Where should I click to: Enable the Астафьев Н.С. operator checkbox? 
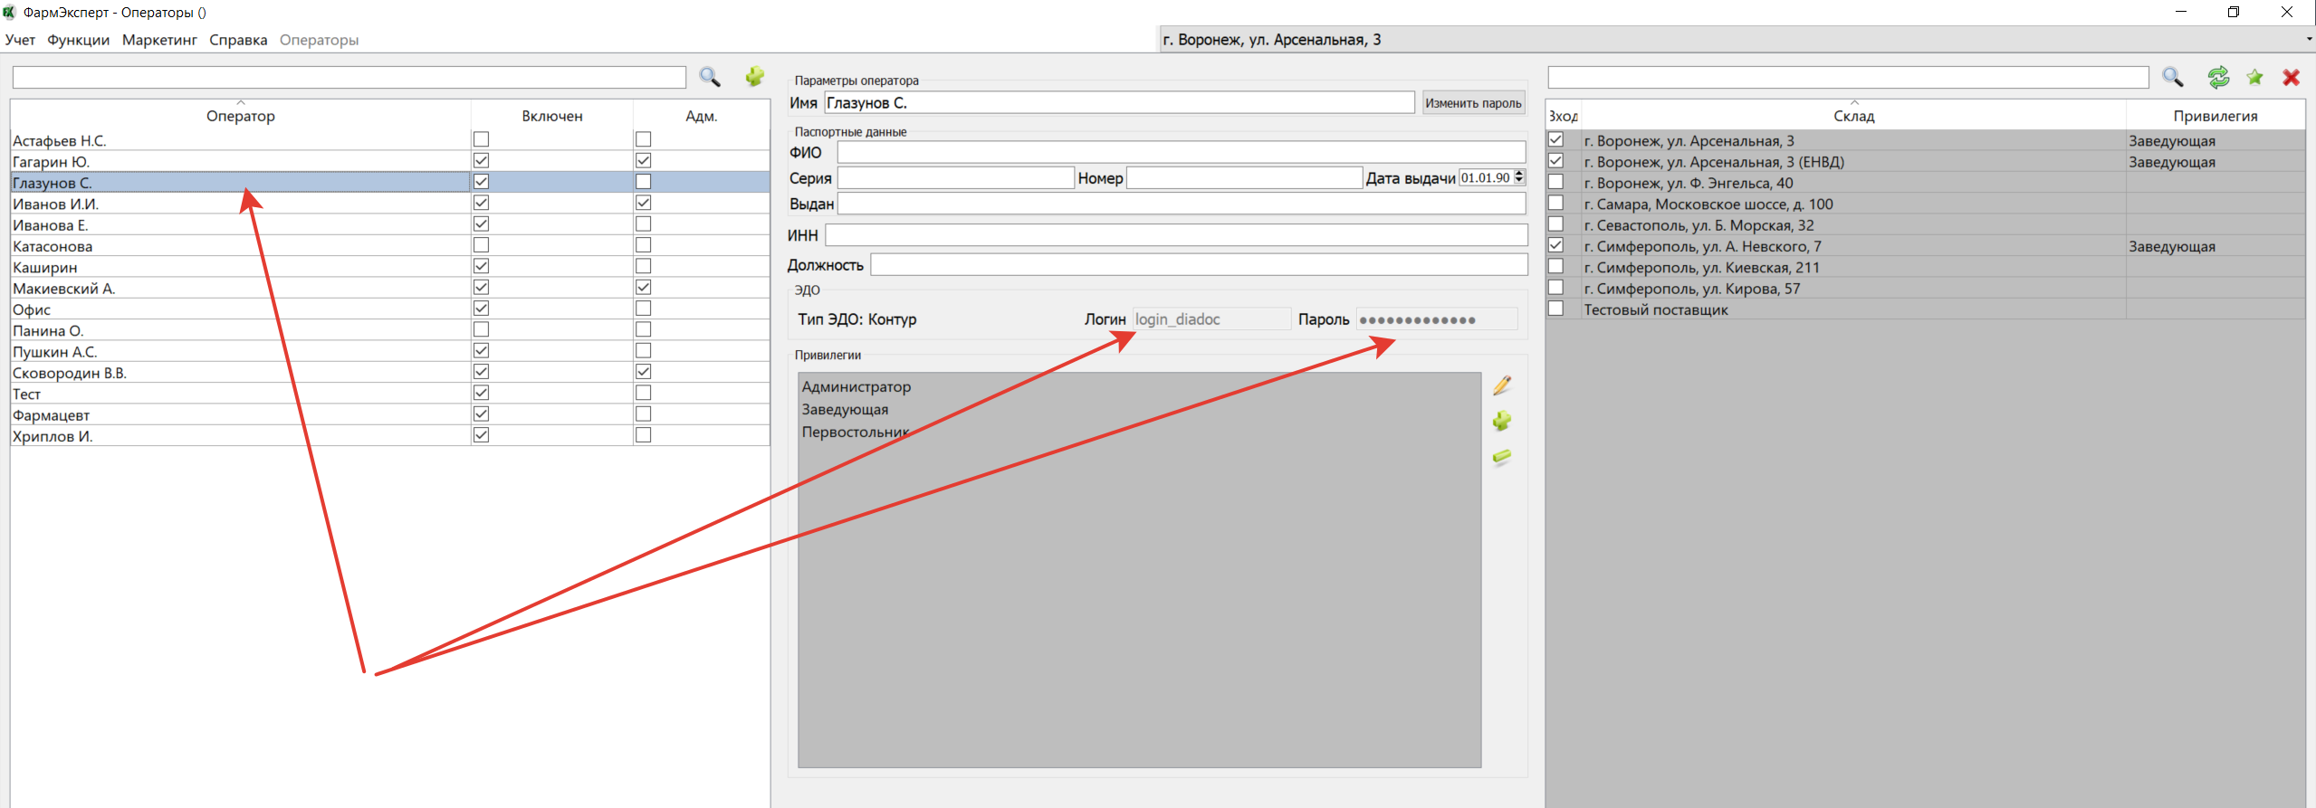(x=481, y=139)
